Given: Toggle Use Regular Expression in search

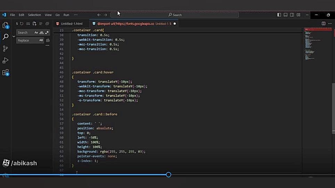Looking at the screenshot, I should [x=47, y=33].
